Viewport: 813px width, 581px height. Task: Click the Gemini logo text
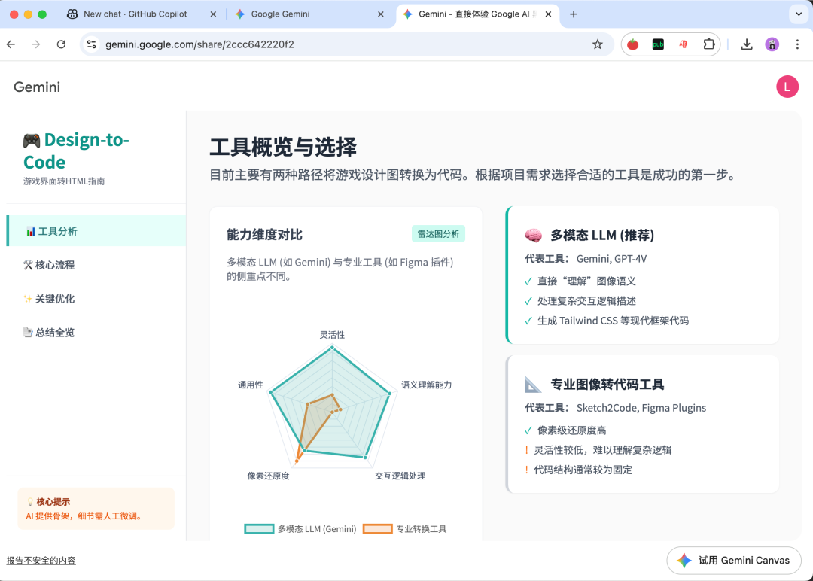[37, 87]
